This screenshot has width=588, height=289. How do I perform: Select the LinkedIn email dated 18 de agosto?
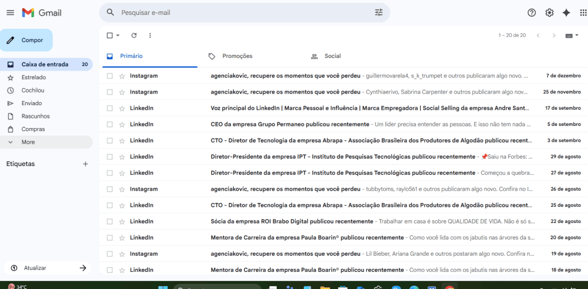110,270
